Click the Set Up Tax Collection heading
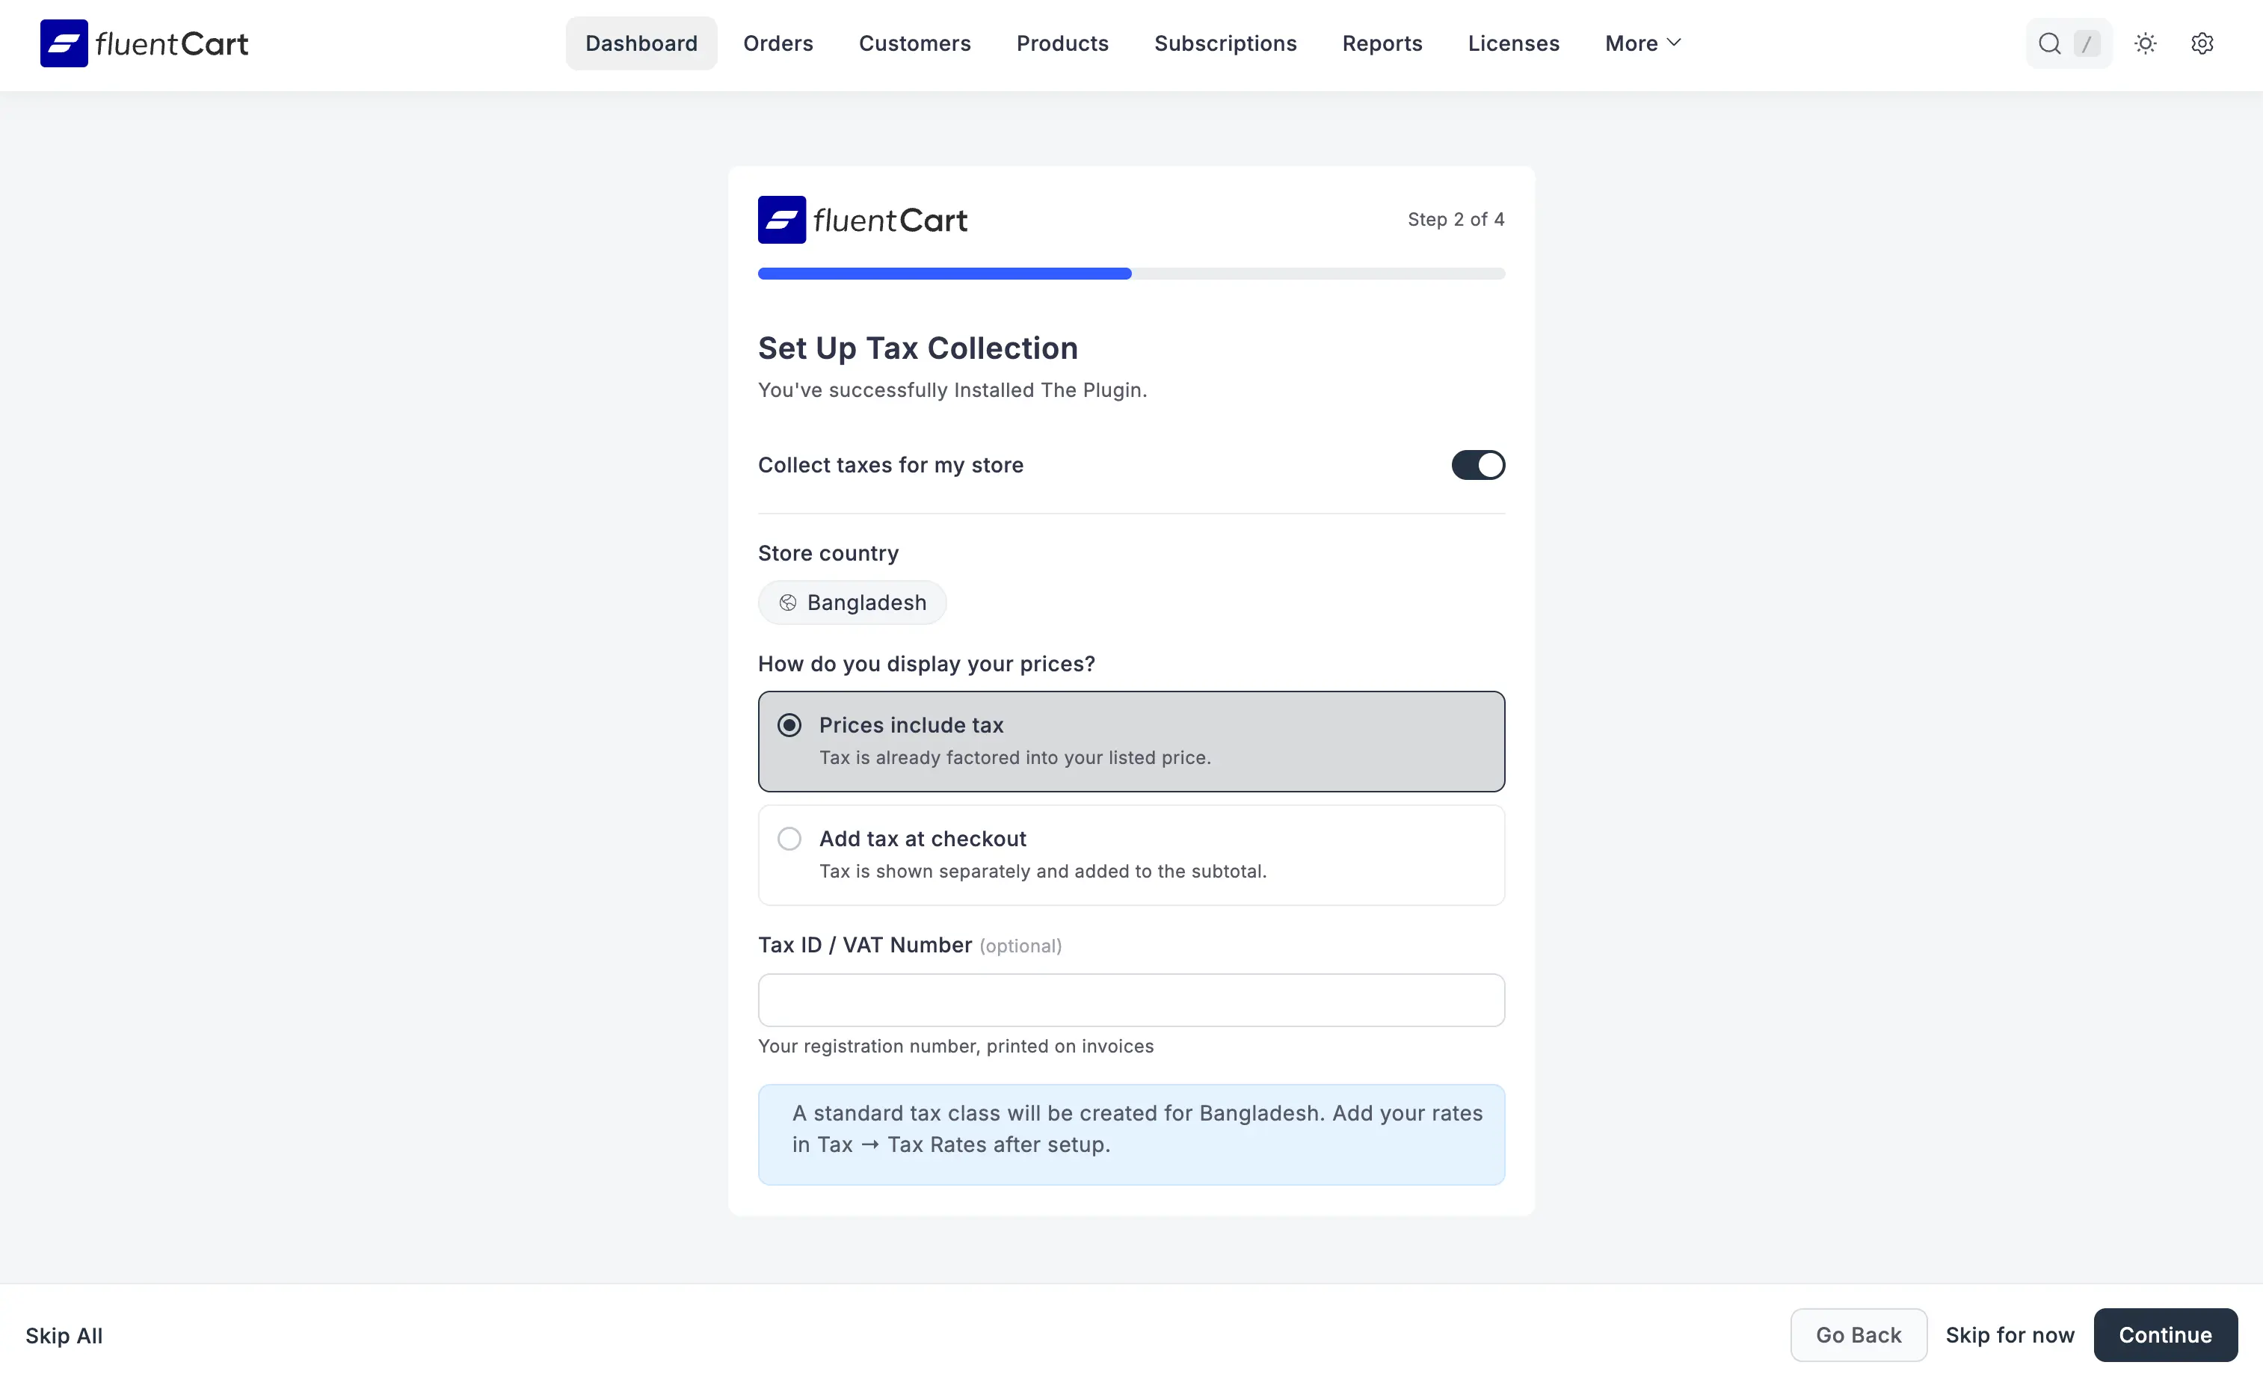Image resolution: width=2263 pixels, height=1377 pixels. tap(917, 348)
